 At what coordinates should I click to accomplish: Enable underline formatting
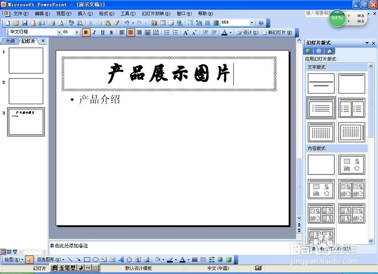pyautogui.click(x=102, y=32)
